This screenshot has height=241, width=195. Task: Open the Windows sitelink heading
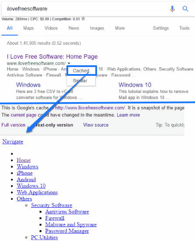click(28, 85)
